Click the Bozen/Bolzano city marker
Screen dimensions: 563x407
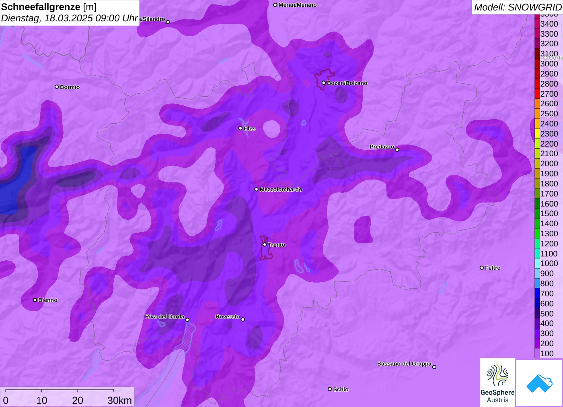coord(324,83)
